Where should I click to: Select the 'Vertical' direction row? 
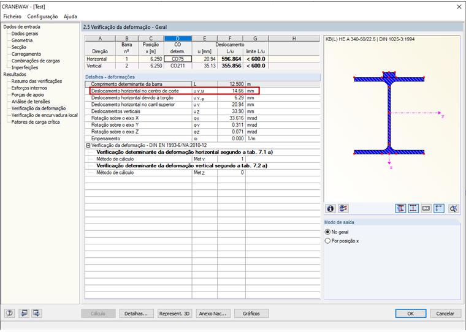[x=202, y=66]
